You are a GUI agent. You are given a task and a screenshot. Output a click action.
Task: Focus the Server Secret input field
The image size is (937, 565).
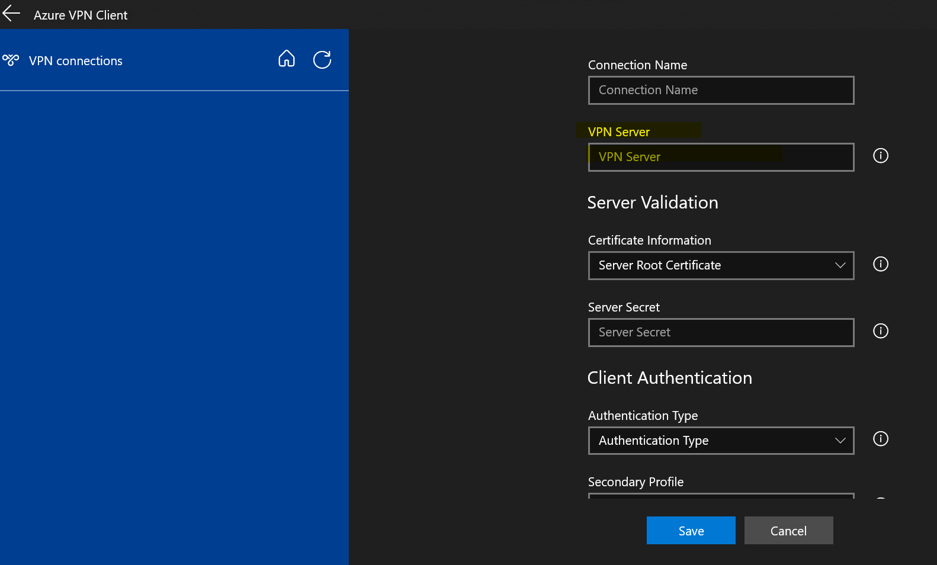(721, 332)
